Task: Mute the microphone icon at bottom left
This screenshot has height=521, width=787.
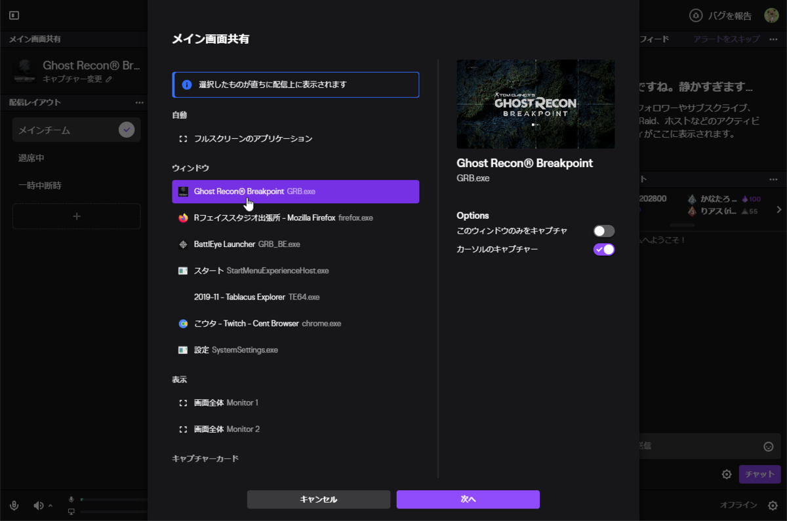Action: point(14,505)
